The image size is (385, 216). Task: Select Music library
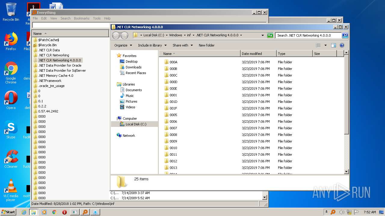click(127, 96)
